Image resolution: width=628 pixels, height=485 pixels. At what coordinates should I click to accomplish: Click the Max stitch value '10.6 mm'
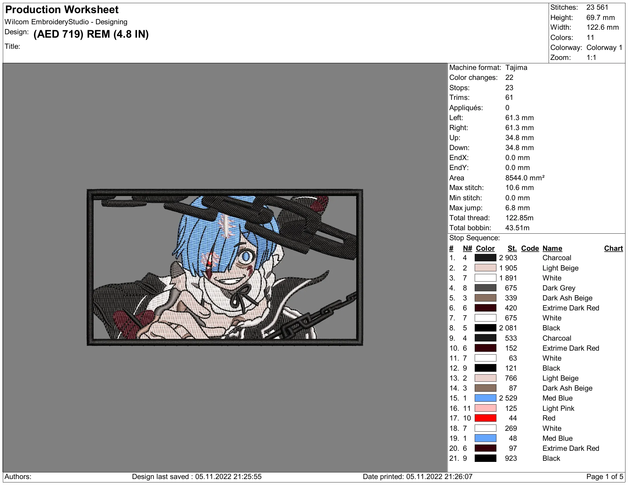coord(519,188)
